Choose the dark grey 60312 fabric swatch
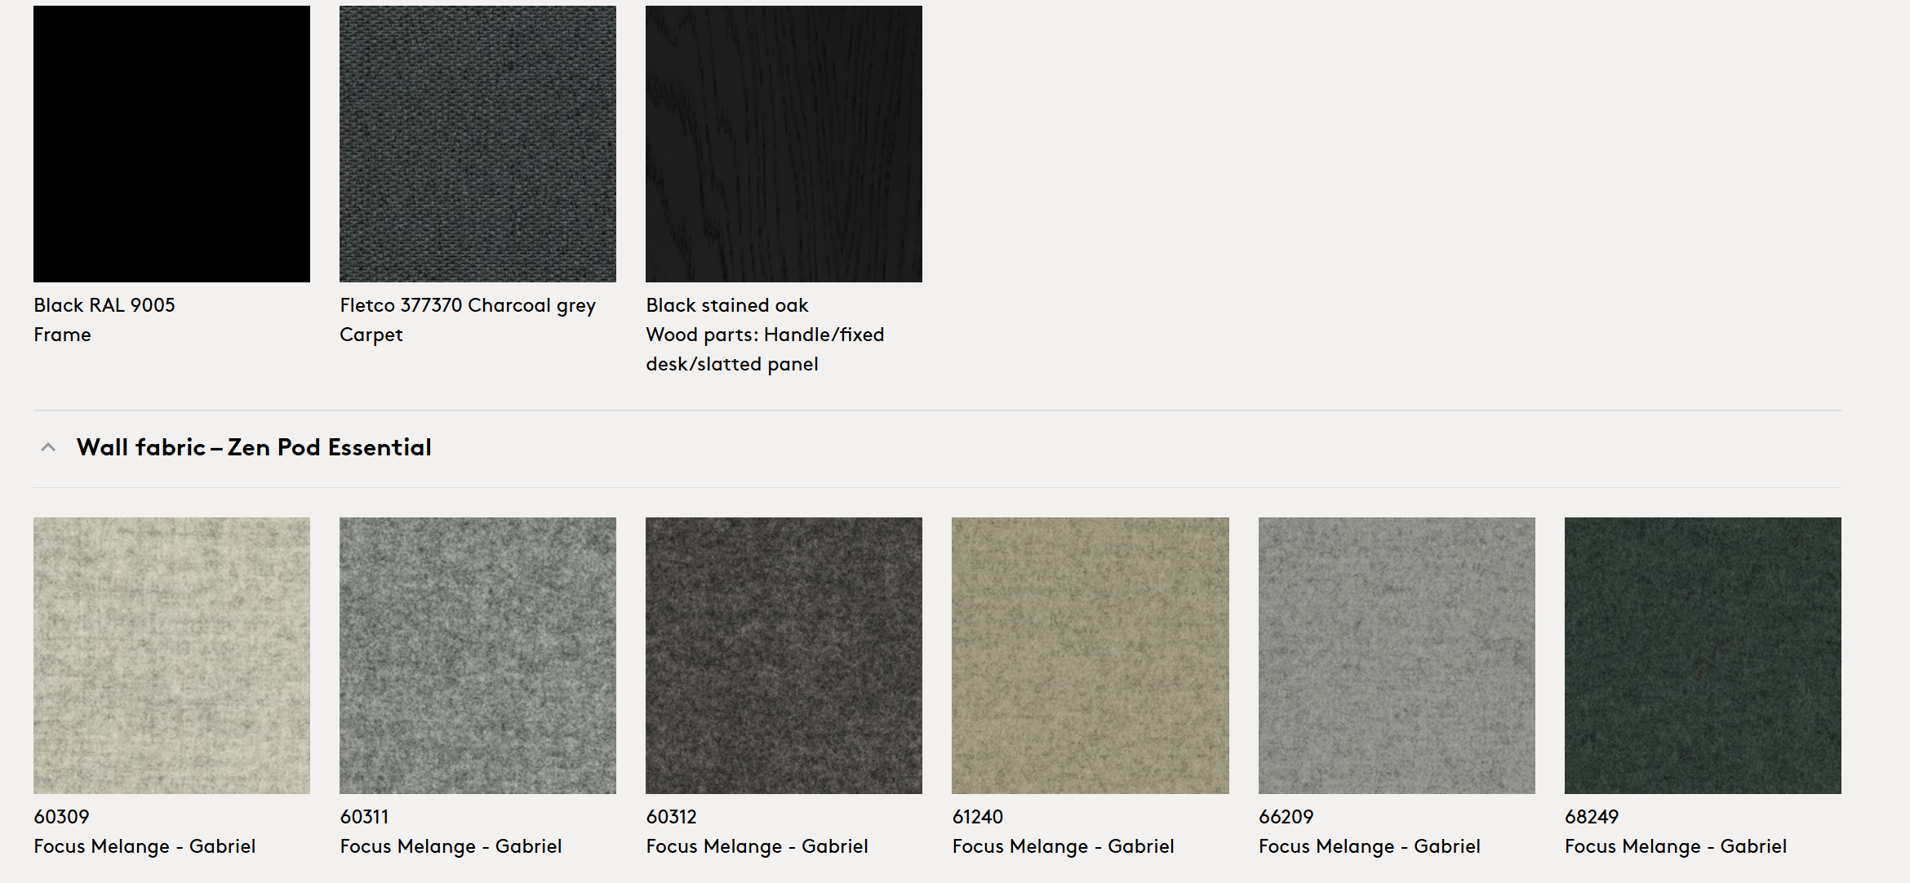This screenshot has height=883, width=1910. tap(784, 655)
